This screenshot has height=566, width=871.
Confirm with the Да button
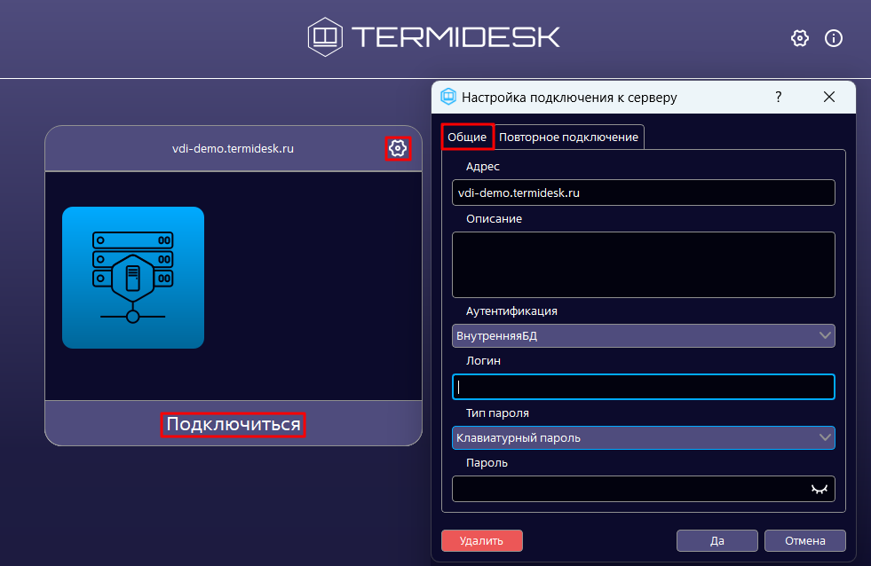pyautogui.click(x=717, y=540)
